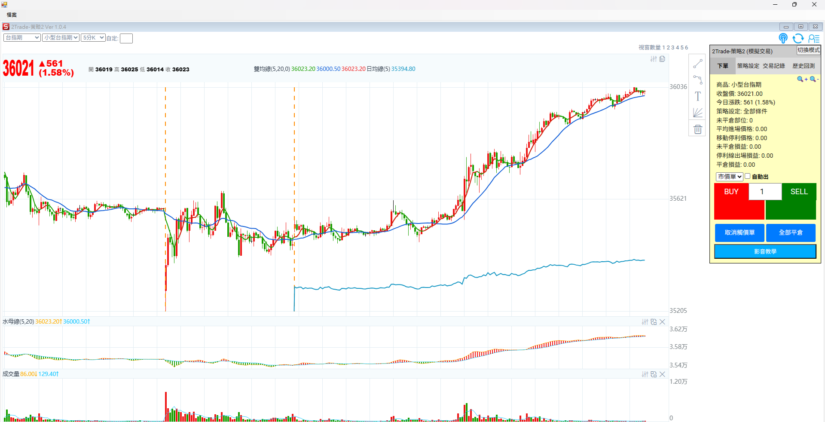Open the user list icon

[x=813, y=39]
